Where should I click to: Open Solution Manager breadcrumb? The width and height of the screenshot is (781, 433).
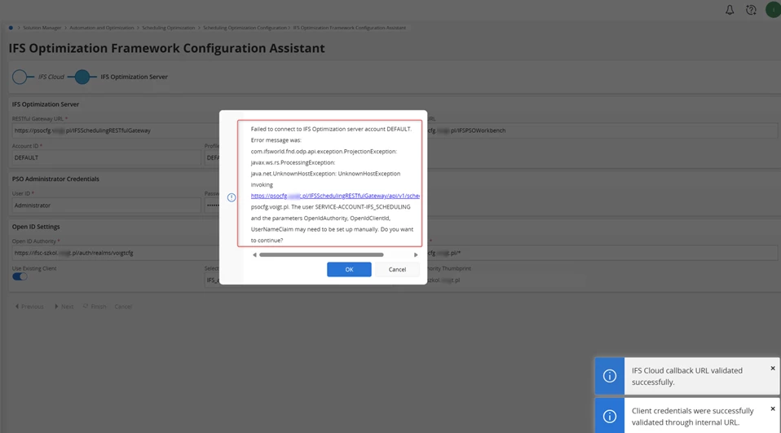click(42, 28)
